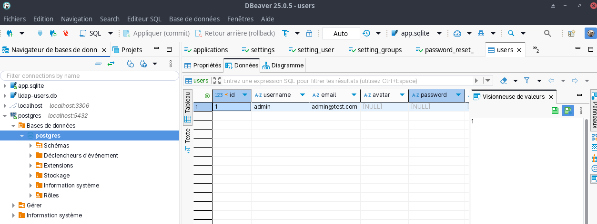597x224 pixels.
Task: Click the connect plug icon
Action: pyautogui.click(x=41, y=33)
